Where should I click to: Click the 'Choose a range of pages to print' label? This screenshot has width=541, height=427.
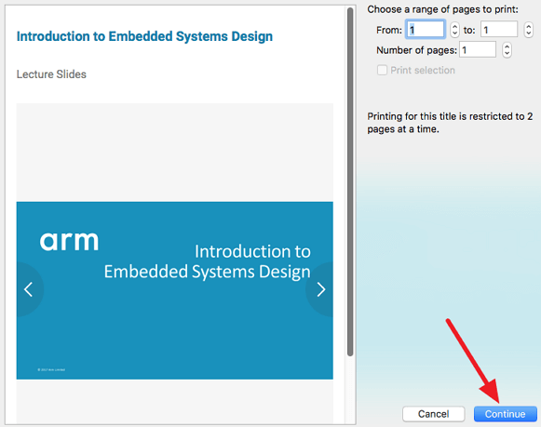coord(442,9)
